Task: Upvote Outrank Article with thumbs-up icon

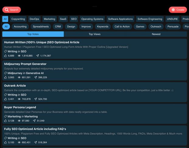Action: (x=5, y=99)
